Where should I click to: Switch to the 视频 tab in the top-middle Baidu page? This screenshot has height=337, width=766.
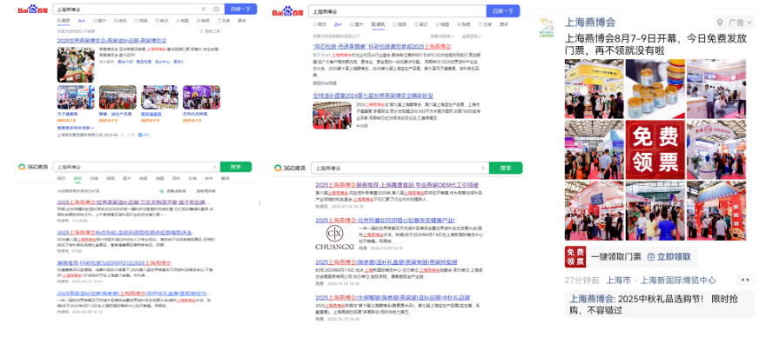[x=400, y=24]
